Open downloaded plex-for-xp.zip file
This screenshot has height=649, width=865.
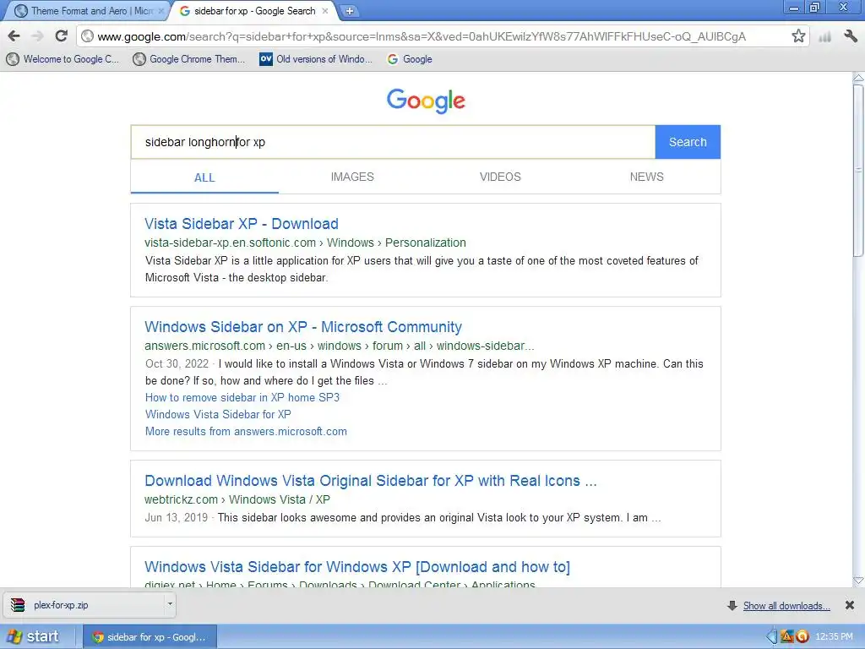(85, 605)
